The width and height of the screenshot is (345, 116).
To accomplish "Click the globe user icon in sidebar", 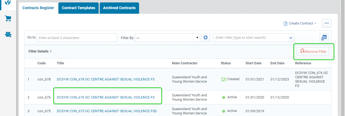I will click(8, 2).
